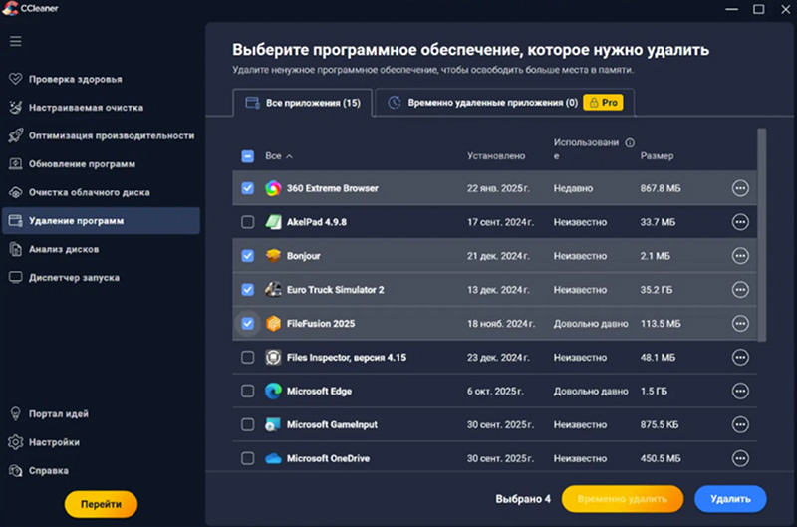Screen dimensions: 797x527
Task: Click the Временно удалить button
Action: [x=622, y=499]
